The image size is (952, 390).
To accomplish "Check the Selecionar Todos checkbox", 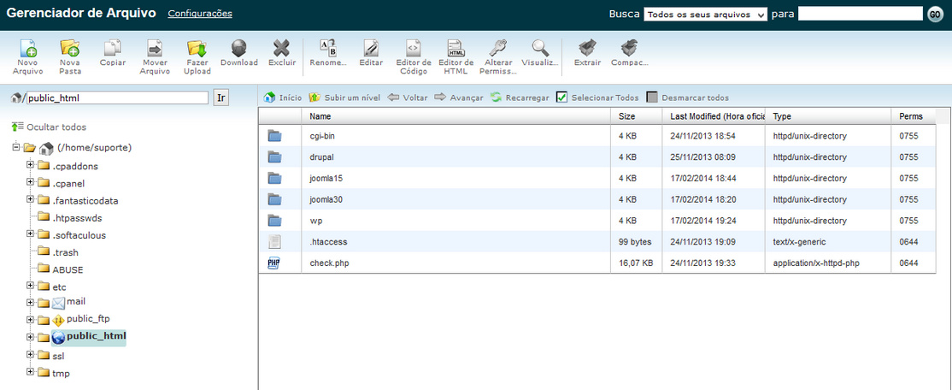I will coord(561,97).
